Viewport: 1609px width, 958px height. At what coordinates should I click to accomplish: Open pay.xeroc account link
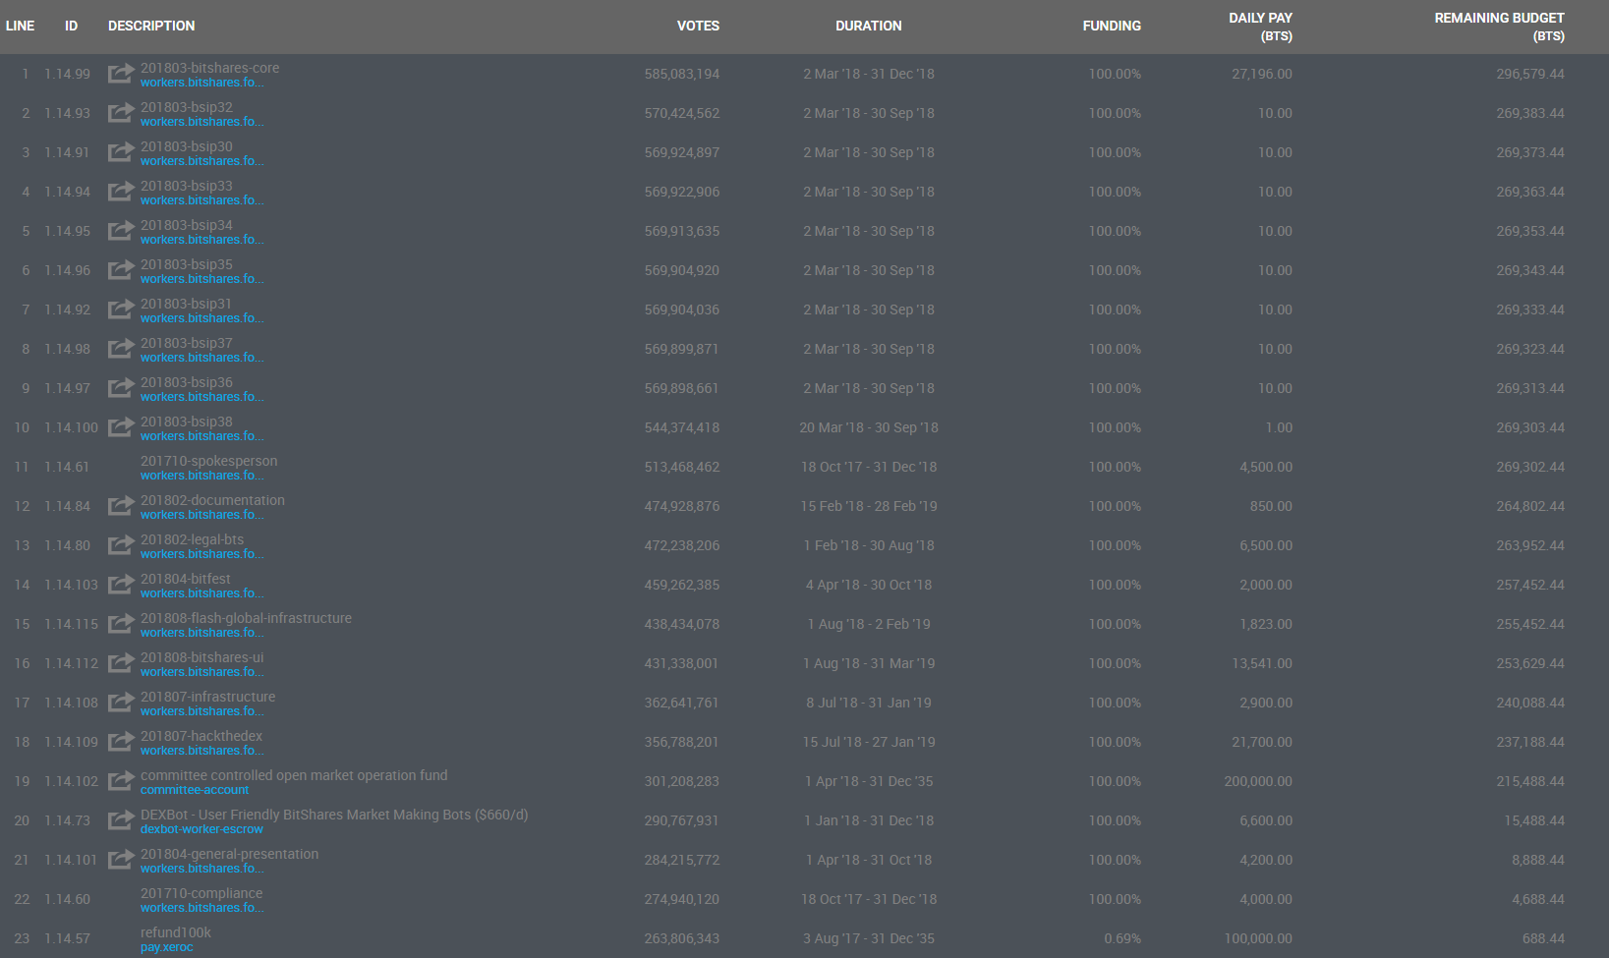click(167, 947)
